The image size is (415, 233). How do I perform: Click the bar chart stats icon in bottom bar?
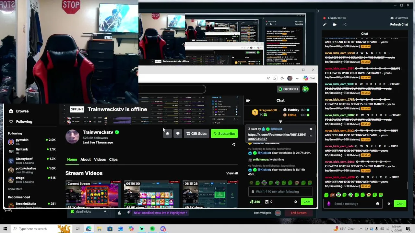click(x=119, y=213)
